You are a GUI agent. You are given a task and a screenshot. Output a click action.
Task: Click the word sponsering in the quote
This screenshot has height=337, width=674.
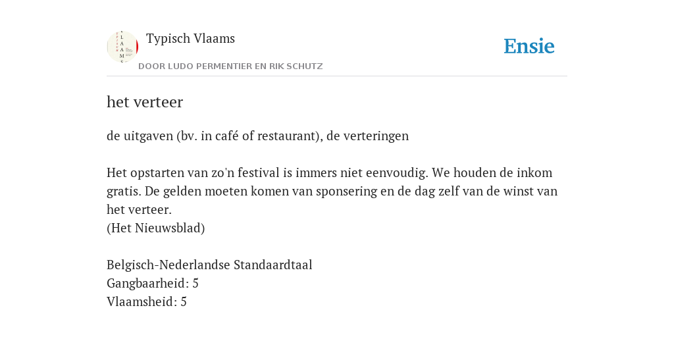tap(347, 192)
